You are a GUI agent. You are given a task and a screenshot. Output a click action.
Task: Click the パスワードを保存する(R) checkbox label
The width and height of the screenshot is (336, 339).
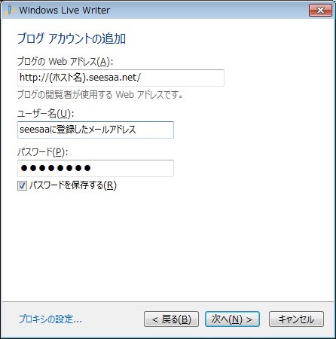[73, 185]
